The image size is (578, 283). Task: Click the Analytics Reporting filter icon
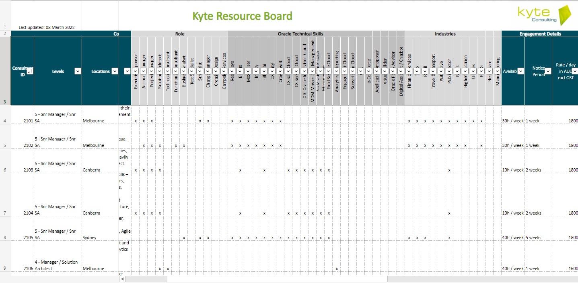pyautogui.click(x=336, y=71)
